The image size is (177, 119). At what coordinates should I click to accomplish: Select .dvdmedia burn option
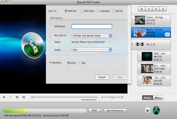point(98,11)
